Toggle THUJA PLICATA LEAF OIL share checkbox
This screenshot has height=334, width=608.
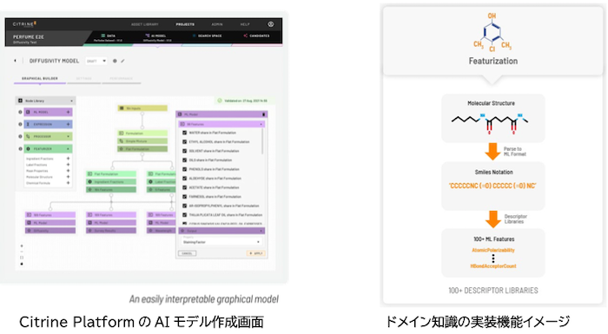(184, 214)
